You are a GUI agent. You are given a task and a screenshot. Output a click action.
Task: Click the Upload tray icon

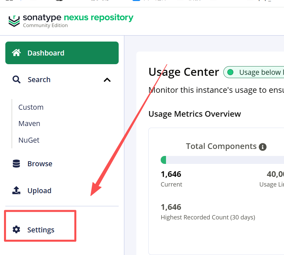tap(16, 191)
